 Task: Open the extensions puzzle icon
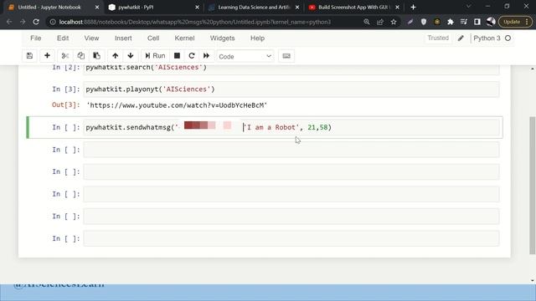(451, 22)
